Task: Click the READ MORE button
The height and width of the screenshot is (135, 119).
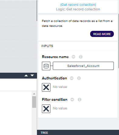Action: click(x=102, y=34)
